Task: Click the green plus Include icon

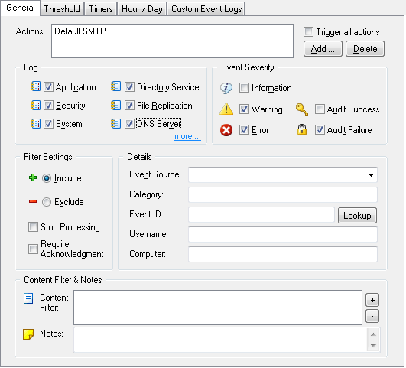Action: [x=33, y=177]
